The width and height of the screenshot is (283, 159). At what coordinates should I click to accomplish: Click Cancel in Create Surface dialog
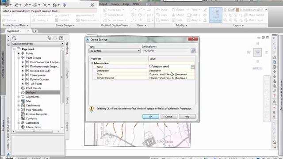coord(169,117)
